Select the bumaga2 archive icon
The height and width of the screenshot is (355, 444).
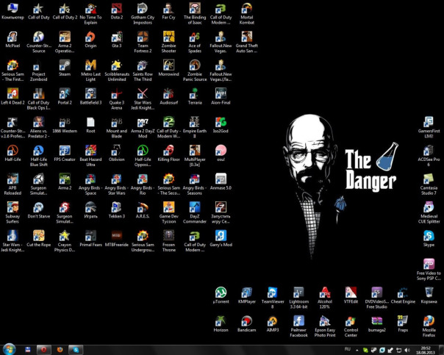(377, 324)
